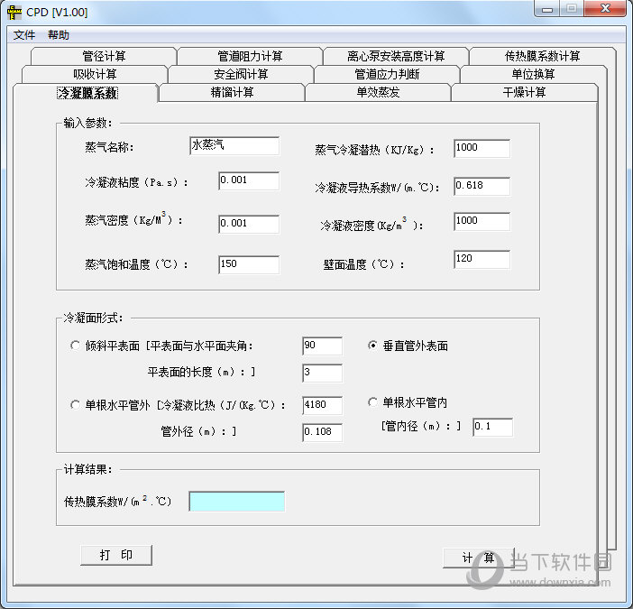
Task: Switch to the 传热膜系数计算 tab
Action: (542, 56)
